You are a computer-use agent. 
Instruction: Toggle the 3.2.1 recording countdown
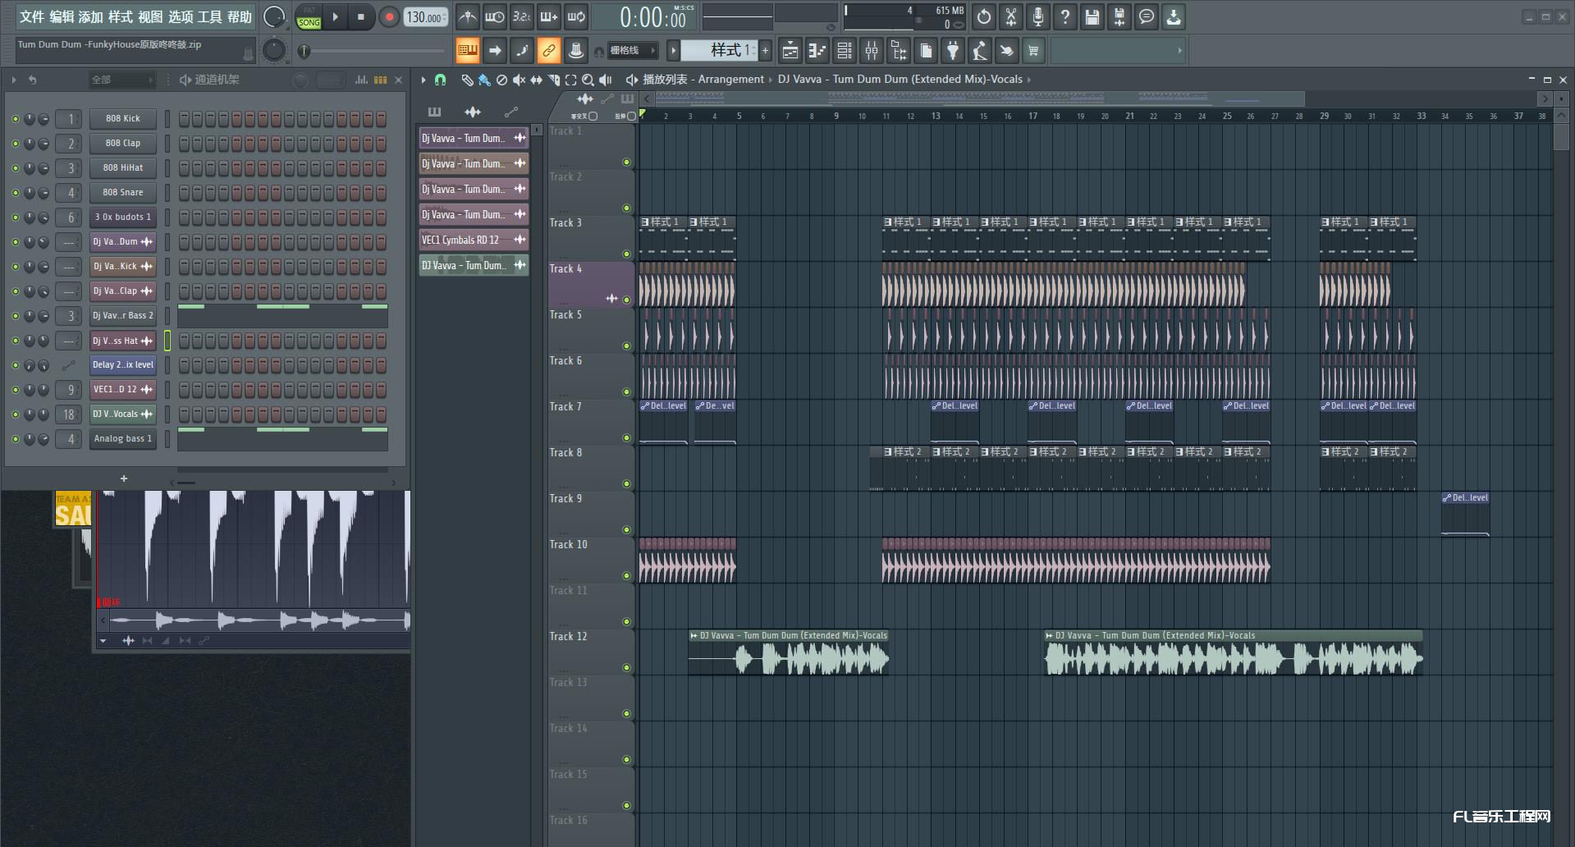[x=522, y=16]
